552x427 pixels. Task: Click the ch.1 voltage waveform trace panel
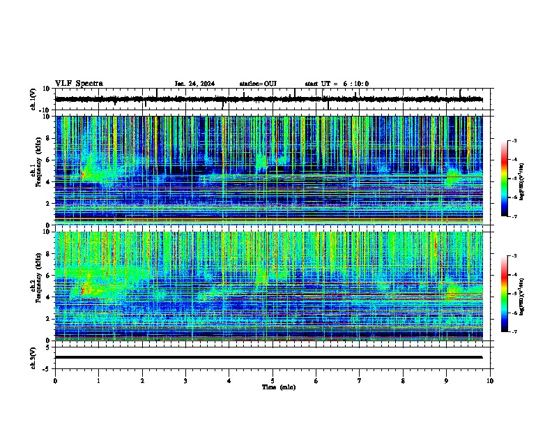pos(273,99)
